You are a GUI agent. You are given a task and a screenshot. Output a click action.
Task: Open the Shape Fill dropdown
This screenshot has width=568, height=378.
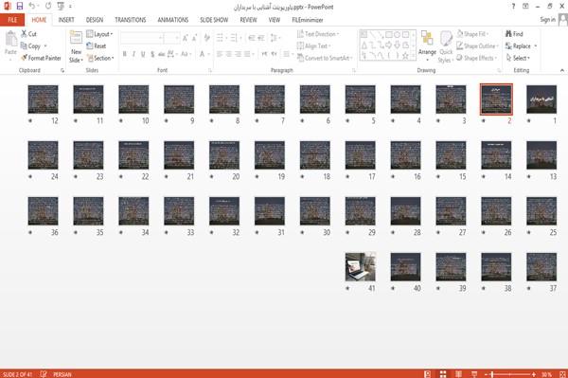pos(472,34)
